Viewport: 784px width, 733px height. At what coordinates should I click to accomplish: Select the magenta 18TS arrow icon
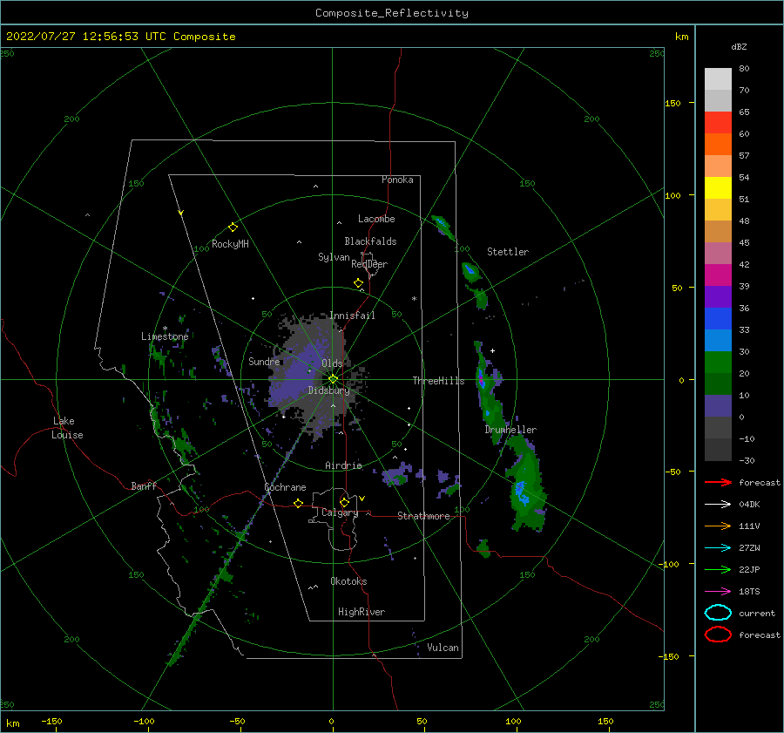pos(718,592)
